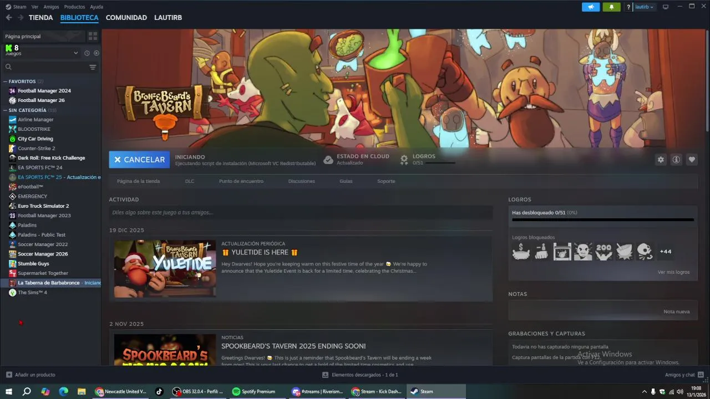This screenshot has height=399, width=710.
Task: Open the green notifications bell
Action: (611, 7)
